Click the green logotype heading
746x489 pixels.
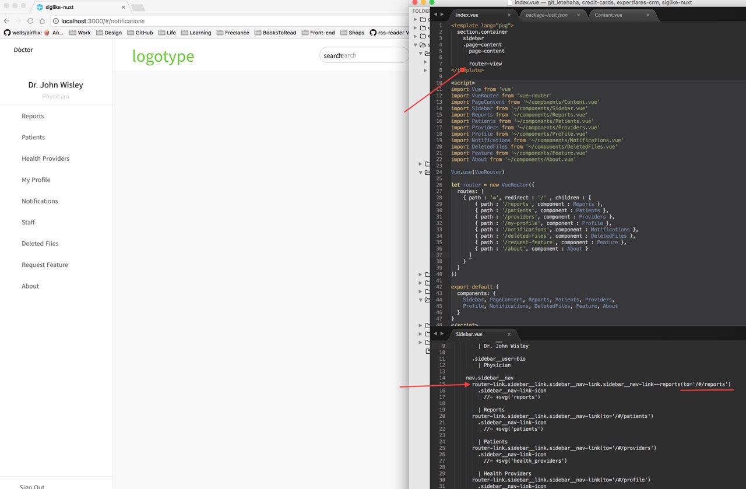[163, 56]
